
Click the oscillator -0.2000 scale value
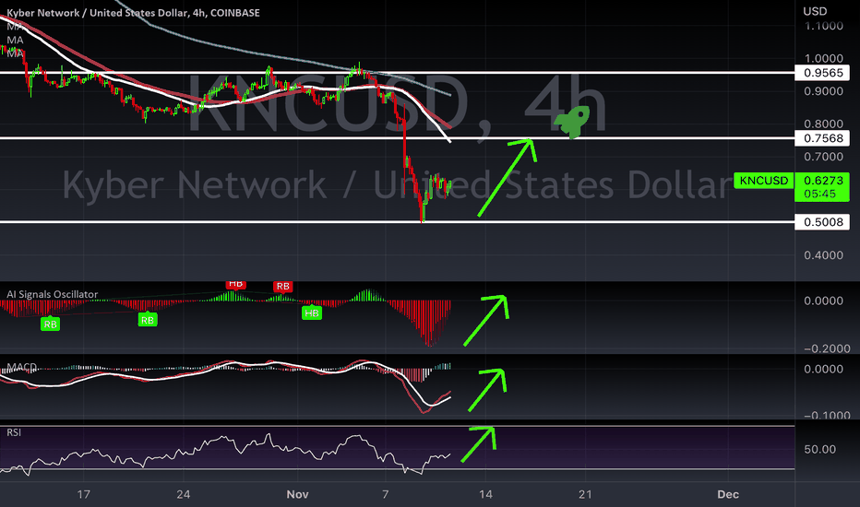click(x=827, y=348)
